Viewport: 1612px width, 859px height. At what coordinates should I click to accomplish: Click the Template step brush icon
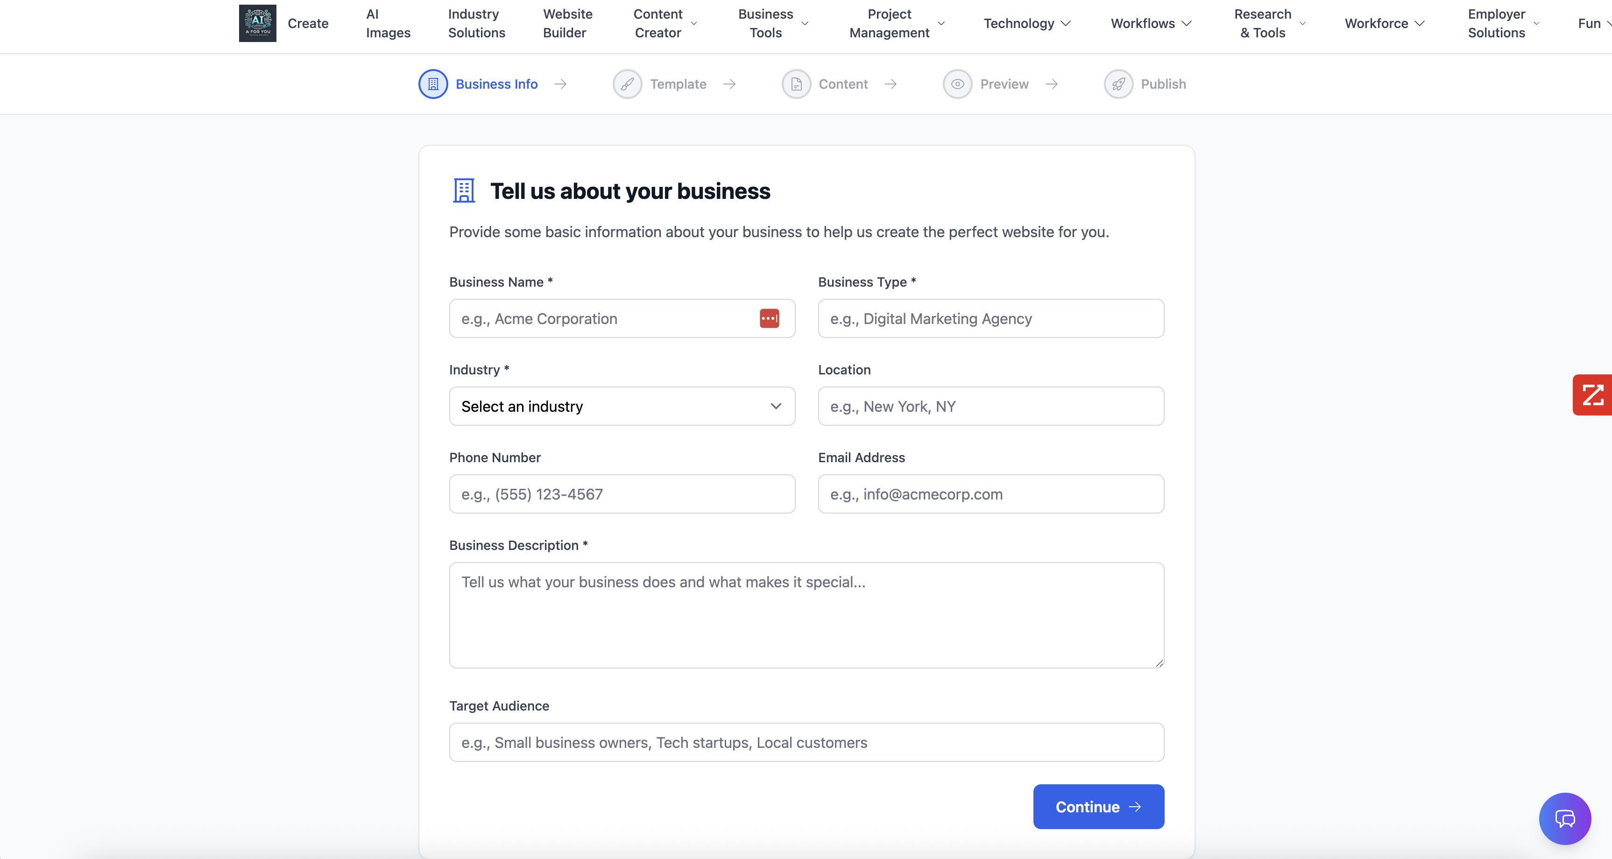627,84
